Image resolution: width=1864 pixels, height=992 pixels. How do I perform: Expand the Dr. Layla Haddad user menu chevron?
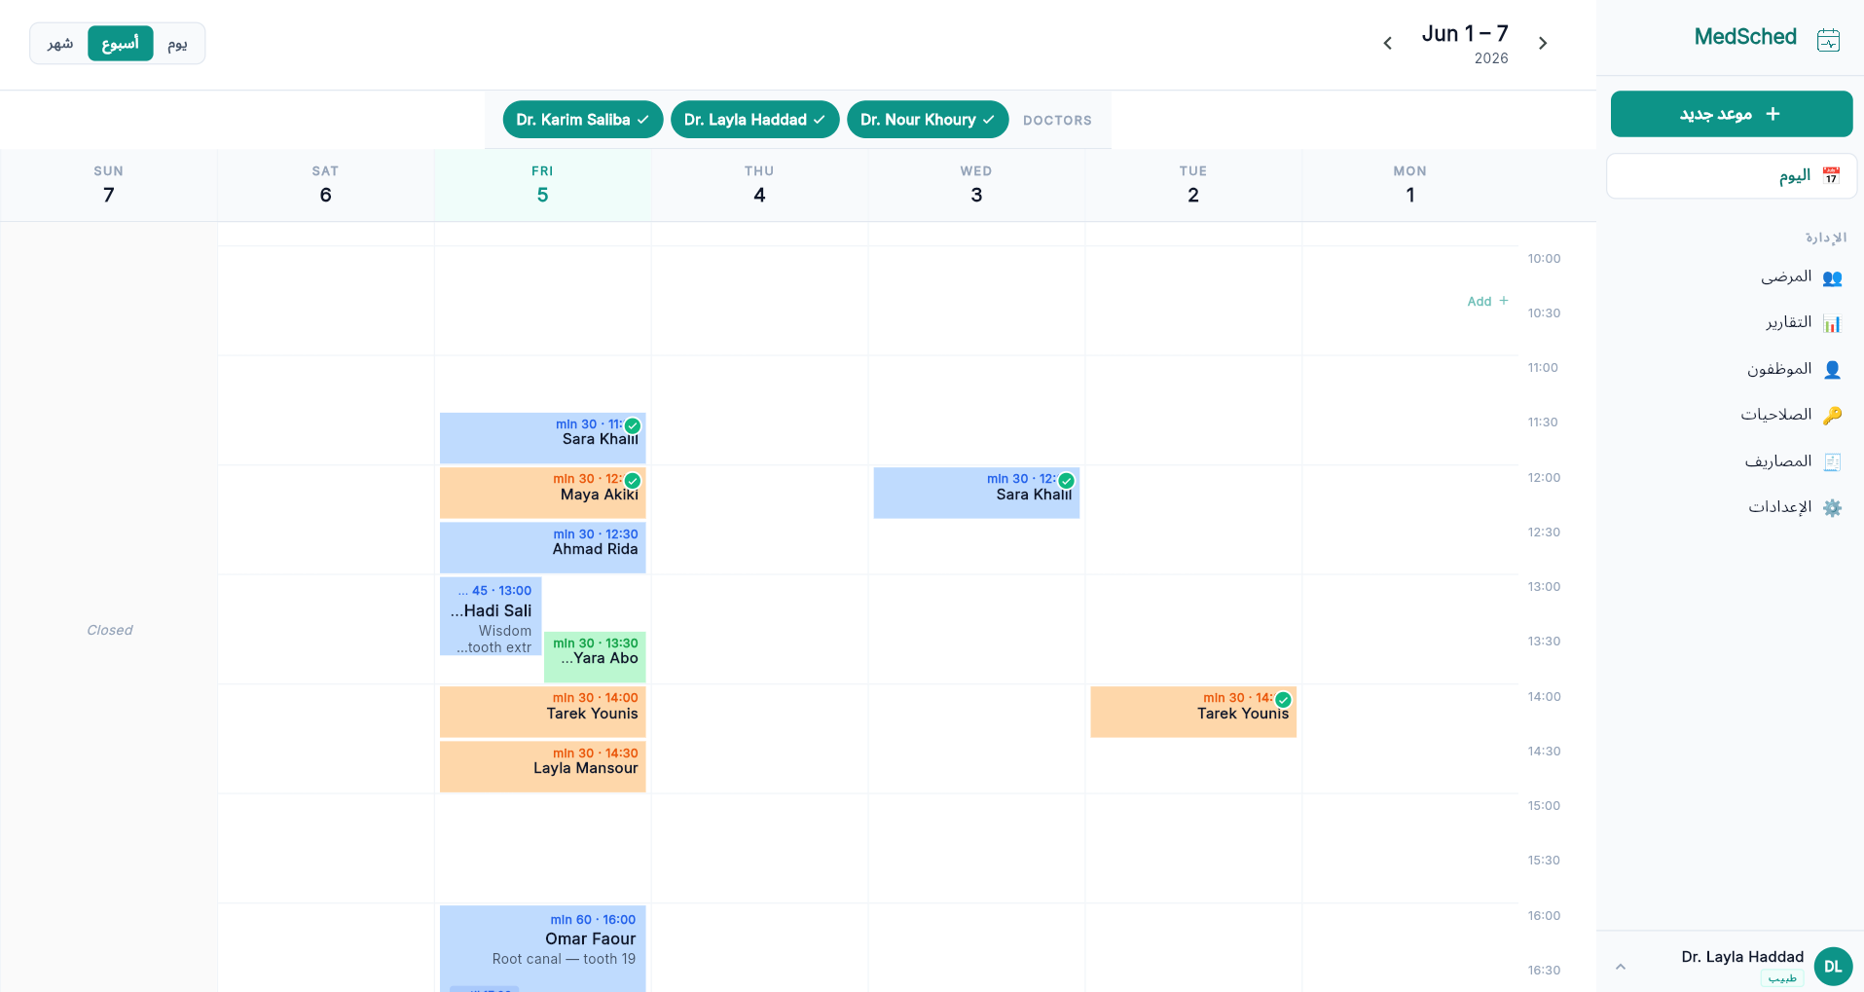[x=1621, y=967]
